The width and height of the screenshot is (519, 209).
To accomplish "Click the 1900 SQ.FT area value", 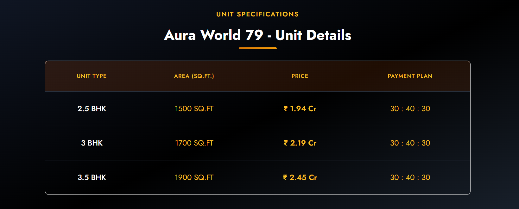I will tap(194, 177).
